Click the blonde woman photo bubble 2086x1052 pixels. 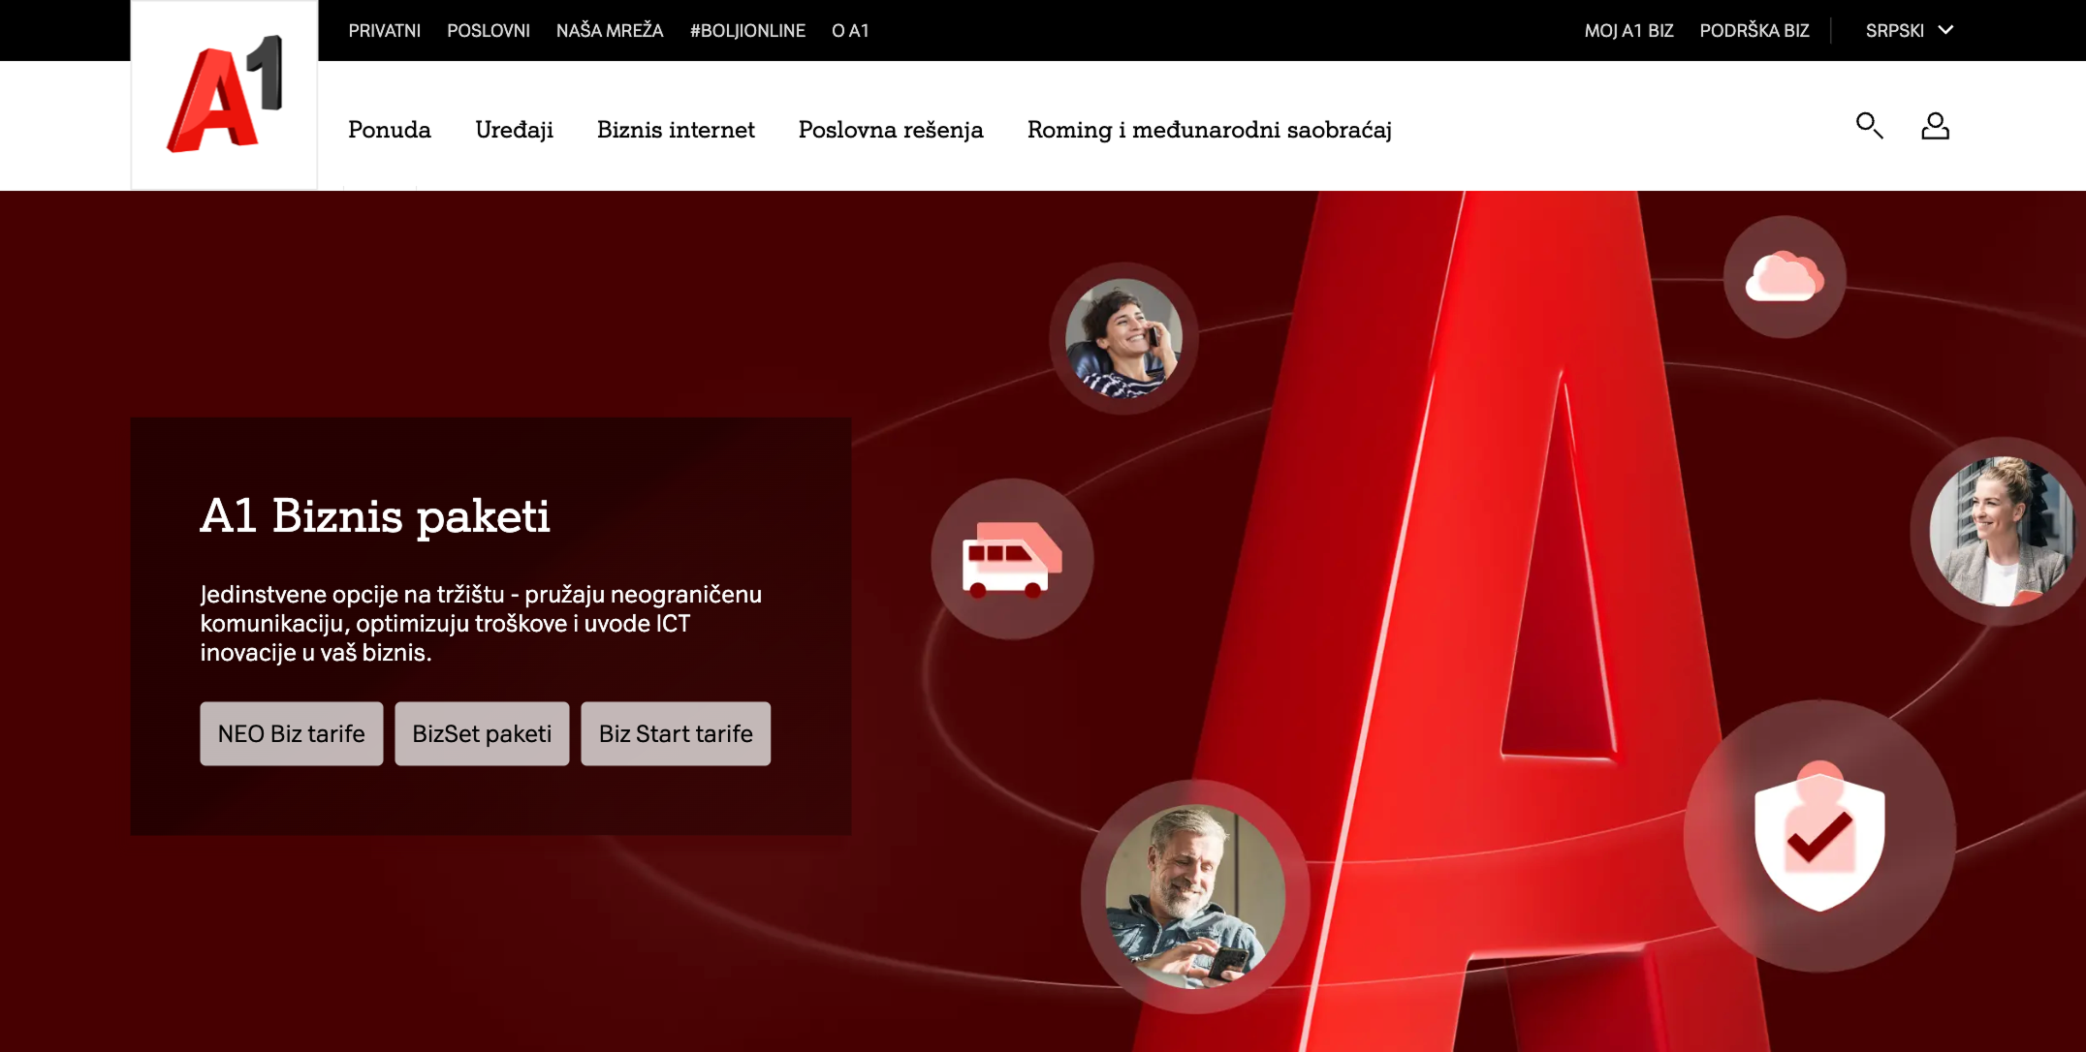pyautogui.click(x=1999, y=532)
